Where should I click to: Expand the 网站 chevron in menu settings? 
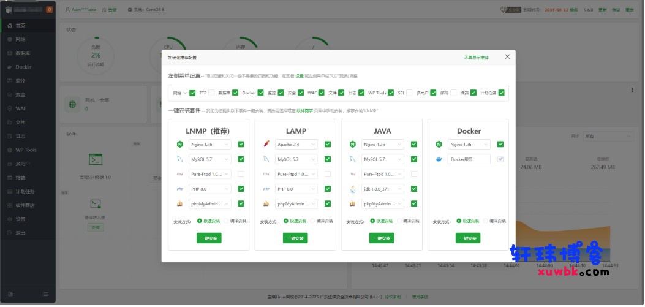[x=186, y=93]
